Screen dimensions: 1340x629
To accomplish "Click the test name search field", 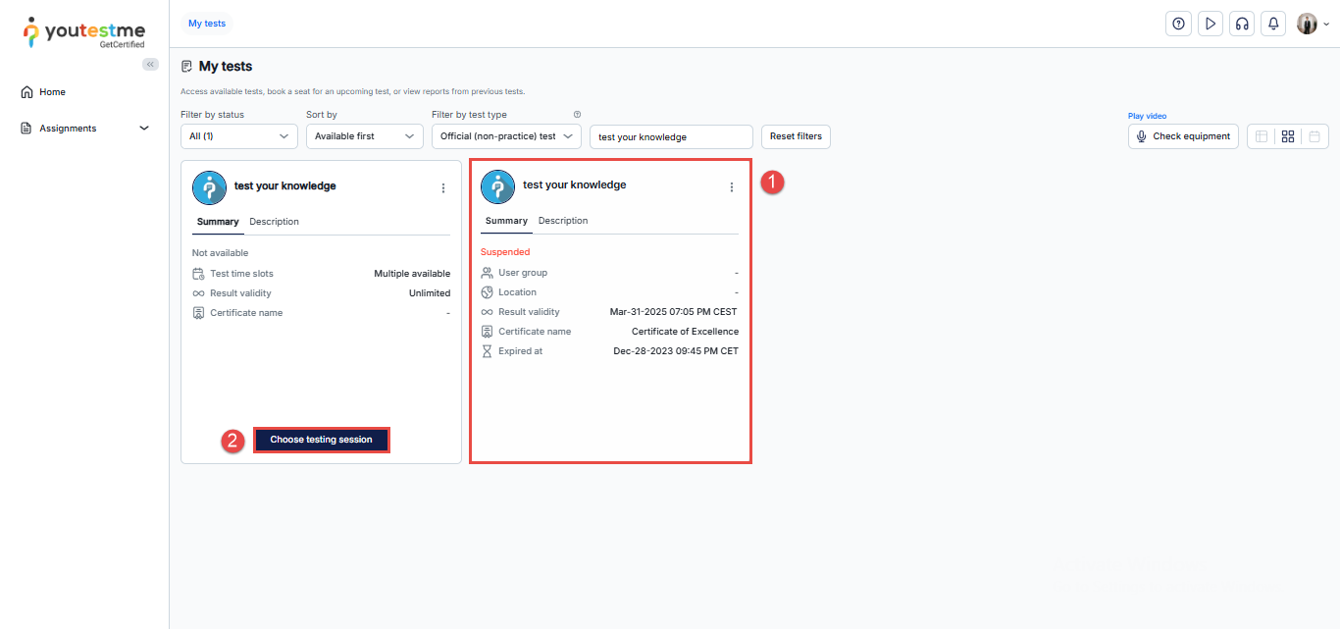I will tap(671, 136).
